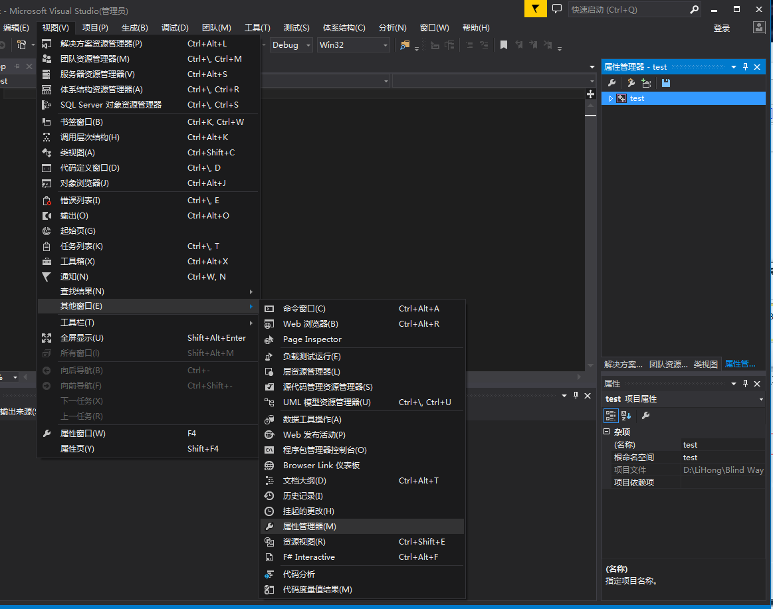Click the wrench icon in Property Manager toolbar
The image size is (773, 609).
(x=611, y=83)
